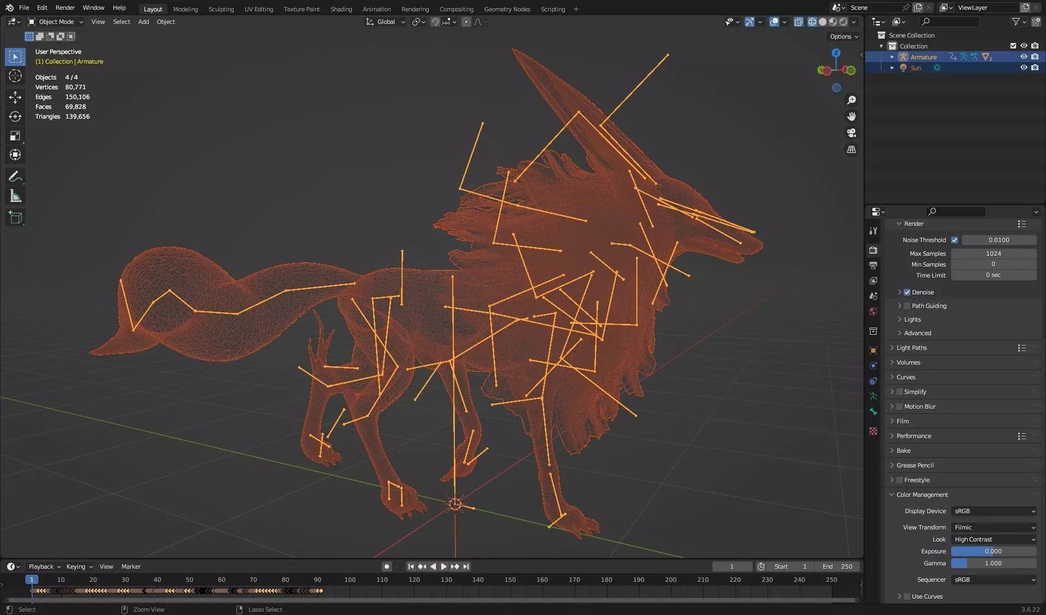
Task: Open the View Layer properties tab
Action: coord(873,281)
